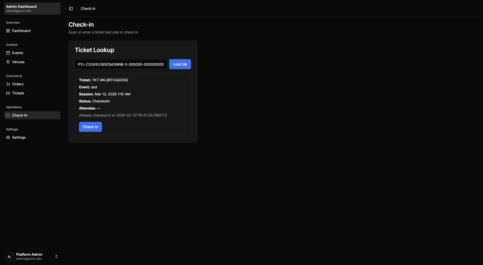Click the Session Mar 13, 2026 line
The image size is (483, 265).
point(105,94)
